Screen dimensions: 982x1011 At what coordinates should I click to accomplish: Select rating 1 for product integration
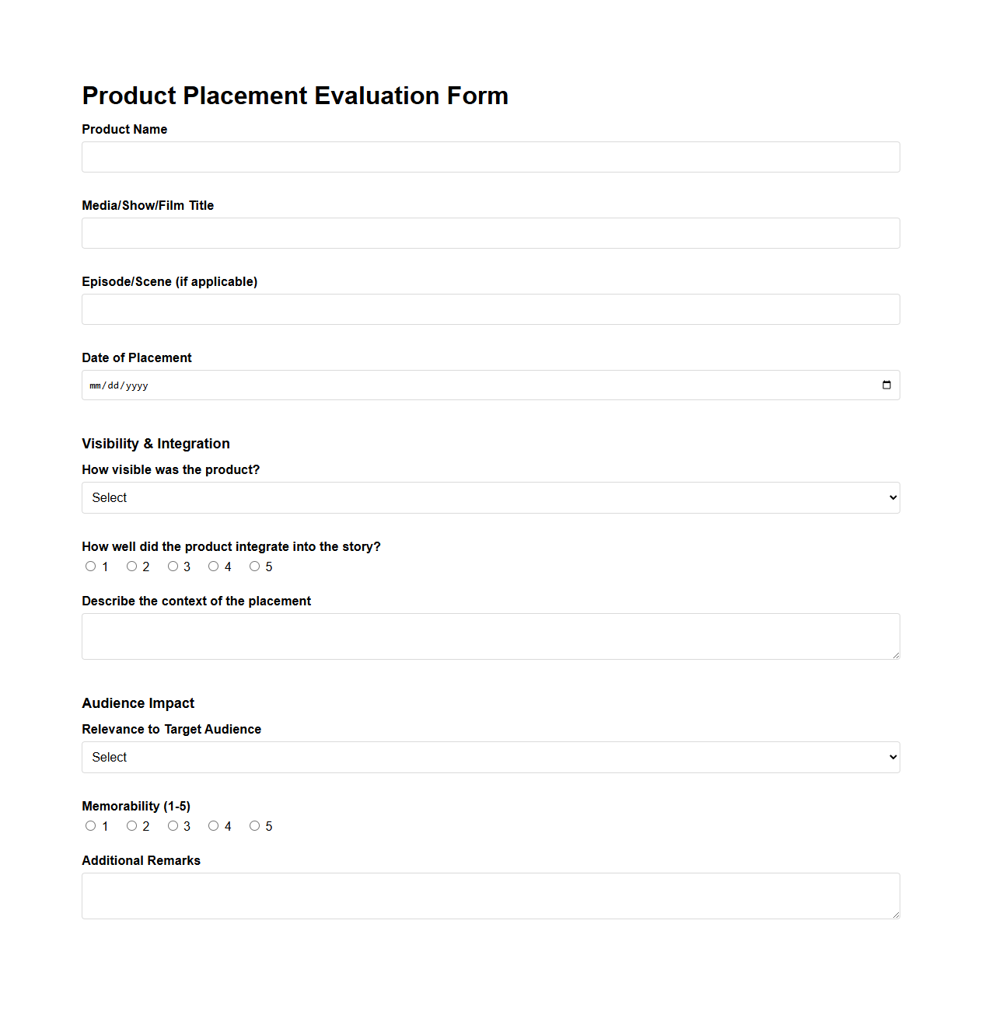[90, 566]
